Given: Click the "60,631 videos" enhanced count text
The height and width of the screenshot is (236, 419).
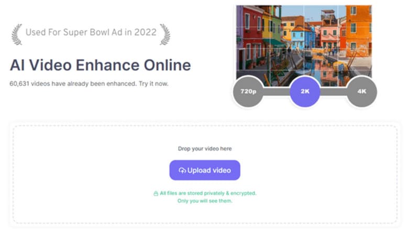Looking at the screenshot, I should pos(89,83).
